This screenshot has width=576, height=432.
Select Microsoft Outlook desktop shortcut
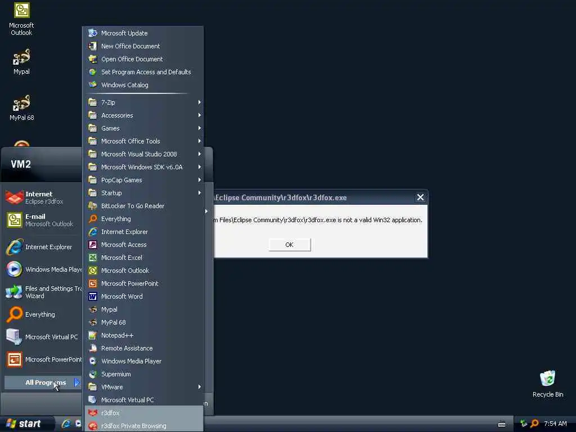point(21,19)
